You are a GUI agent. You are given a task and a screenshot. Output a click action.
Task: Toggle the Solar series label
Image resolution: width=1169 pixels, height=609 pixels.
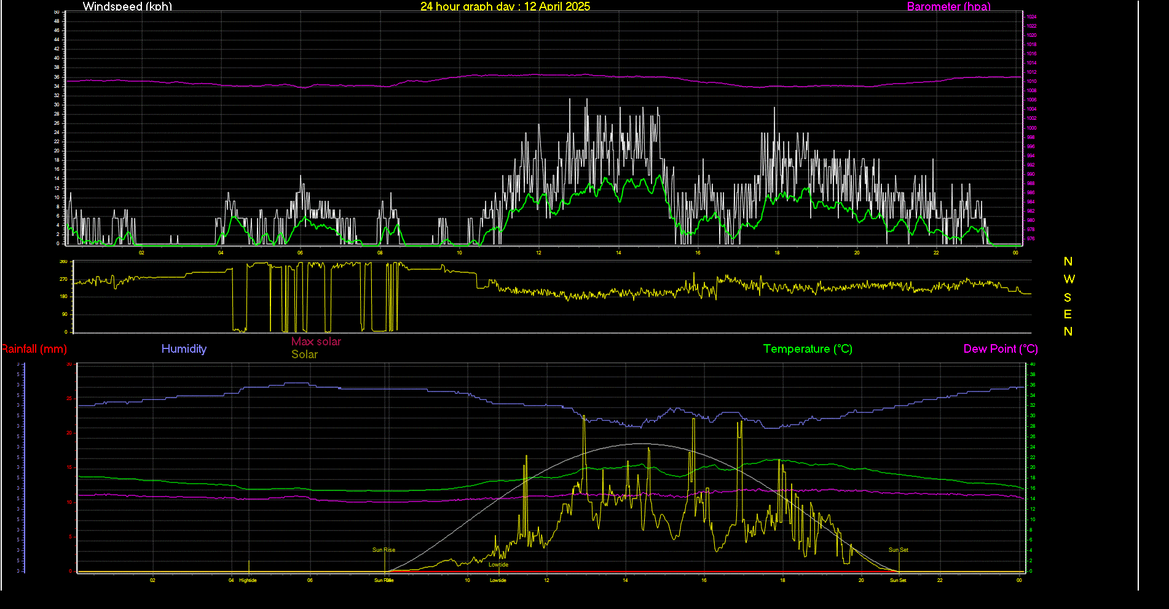(304, 355)
